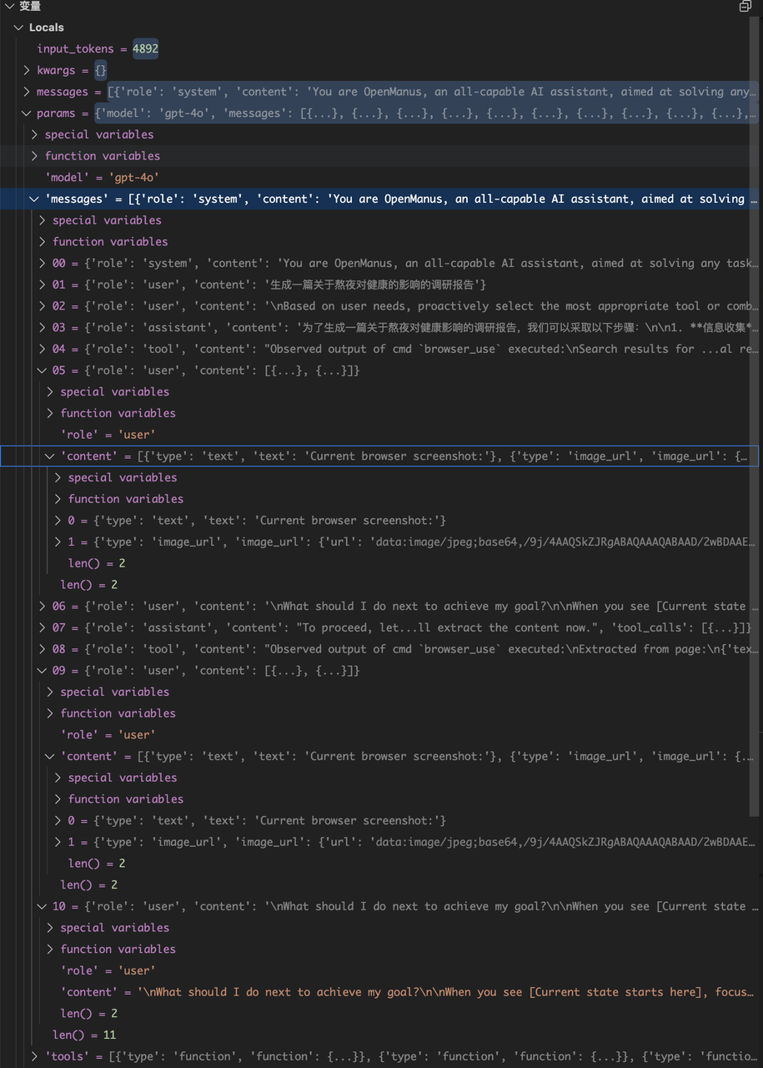
Task: Select the input_tokens value 4892
Action: (x=145, y=49)
